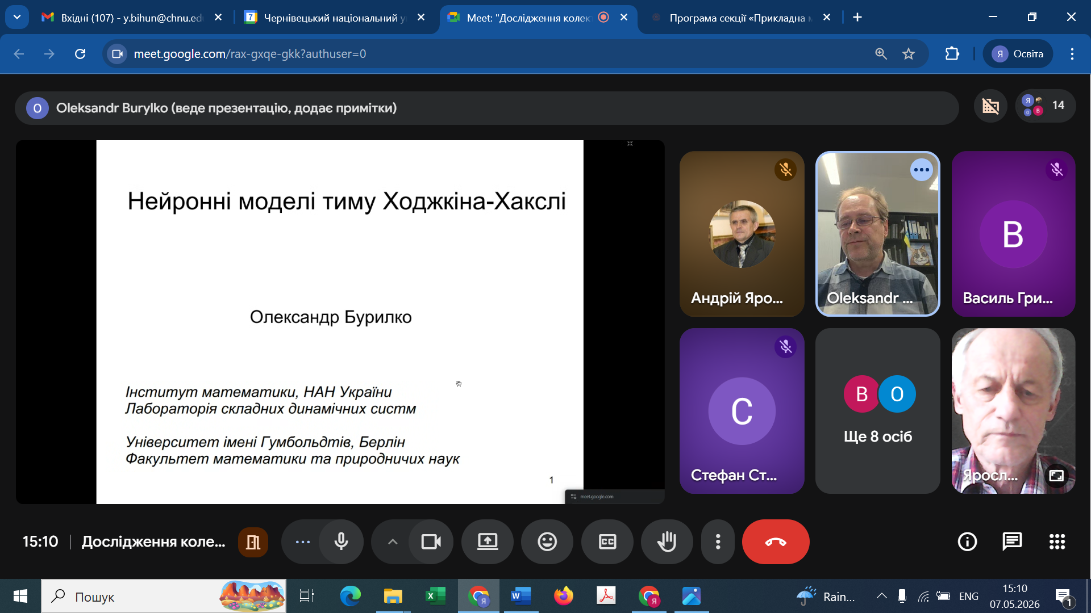Click the crossed-out layout icon near participants
The width and height of the screenshot is (1091, 613).
click(x=990, y=106)
